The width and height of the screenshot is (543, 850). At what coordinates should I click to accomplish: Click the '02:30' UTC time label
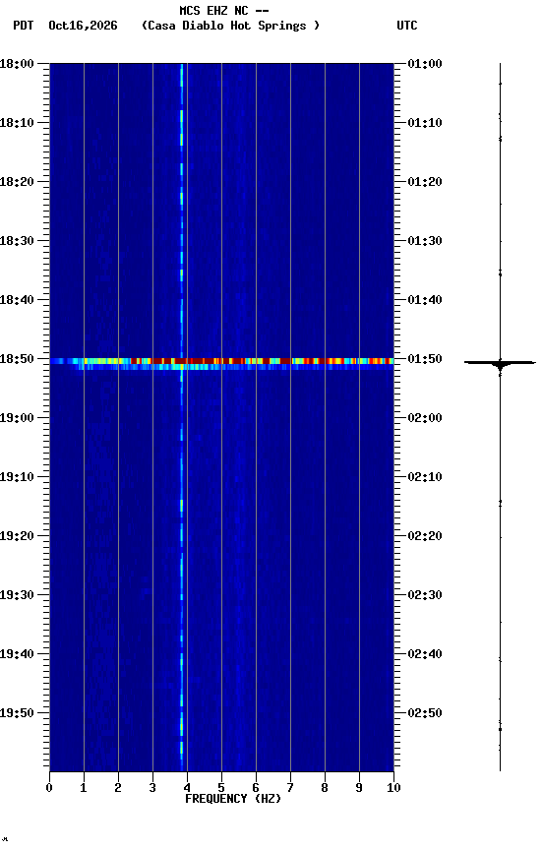click(425, 595)
